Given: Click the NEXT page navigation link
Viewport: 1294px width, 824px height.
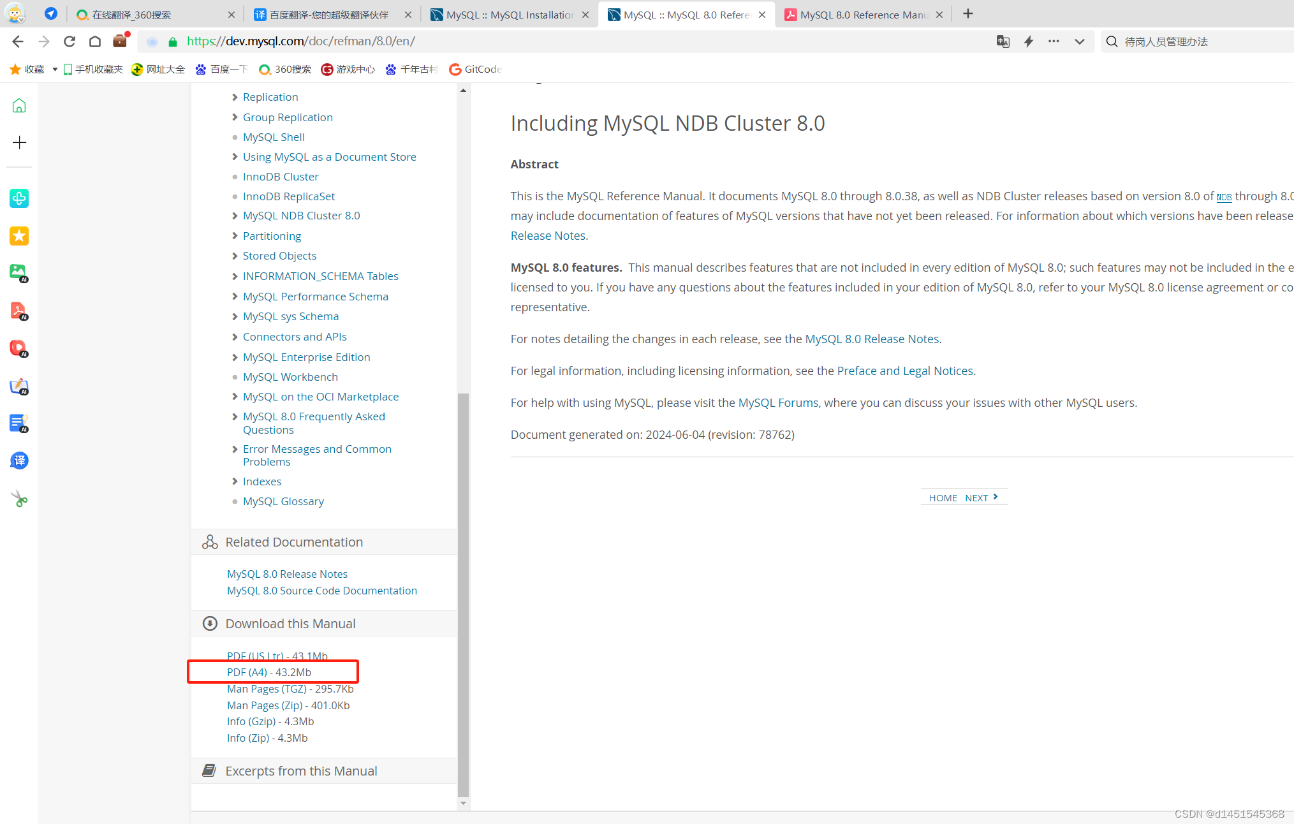Looking at the screenshot, I should (982, 497).
